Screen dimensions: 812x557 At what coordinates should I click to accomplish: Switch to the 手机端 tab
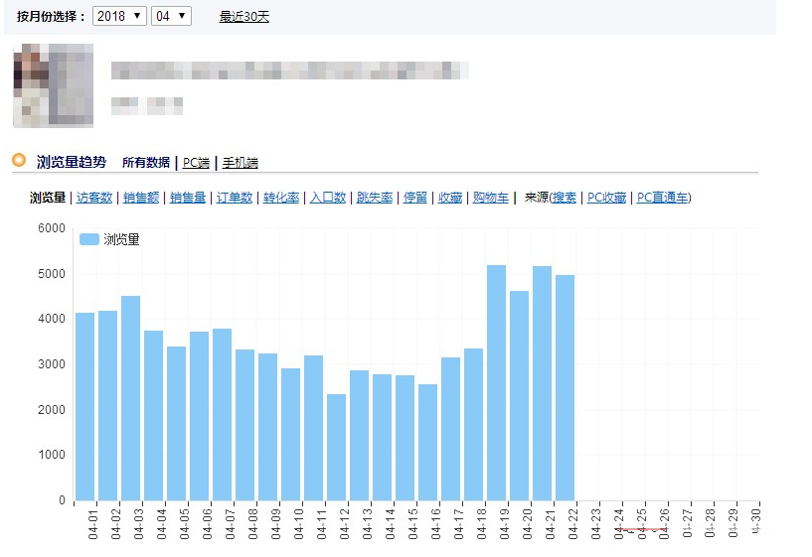(x=240, y=163)
